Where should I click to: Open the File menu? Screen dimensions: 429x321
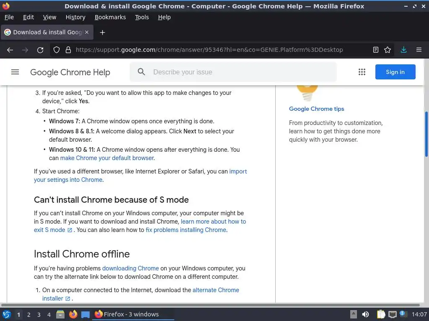click(x=9, y=17)
